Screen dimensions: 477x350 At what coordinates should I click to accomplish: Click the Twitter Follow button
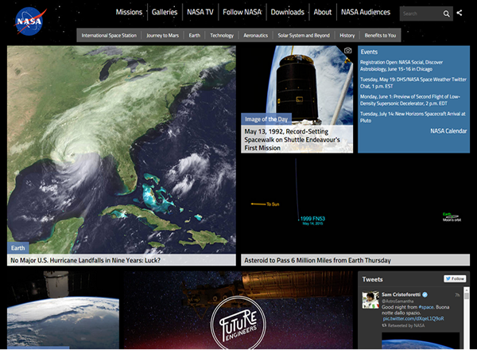pyautogui.click(x=455, y=278)
